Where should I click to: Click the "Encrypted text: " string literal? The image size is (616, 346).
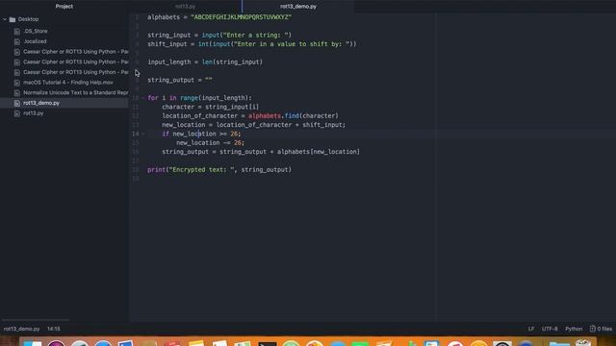point(201,170)
